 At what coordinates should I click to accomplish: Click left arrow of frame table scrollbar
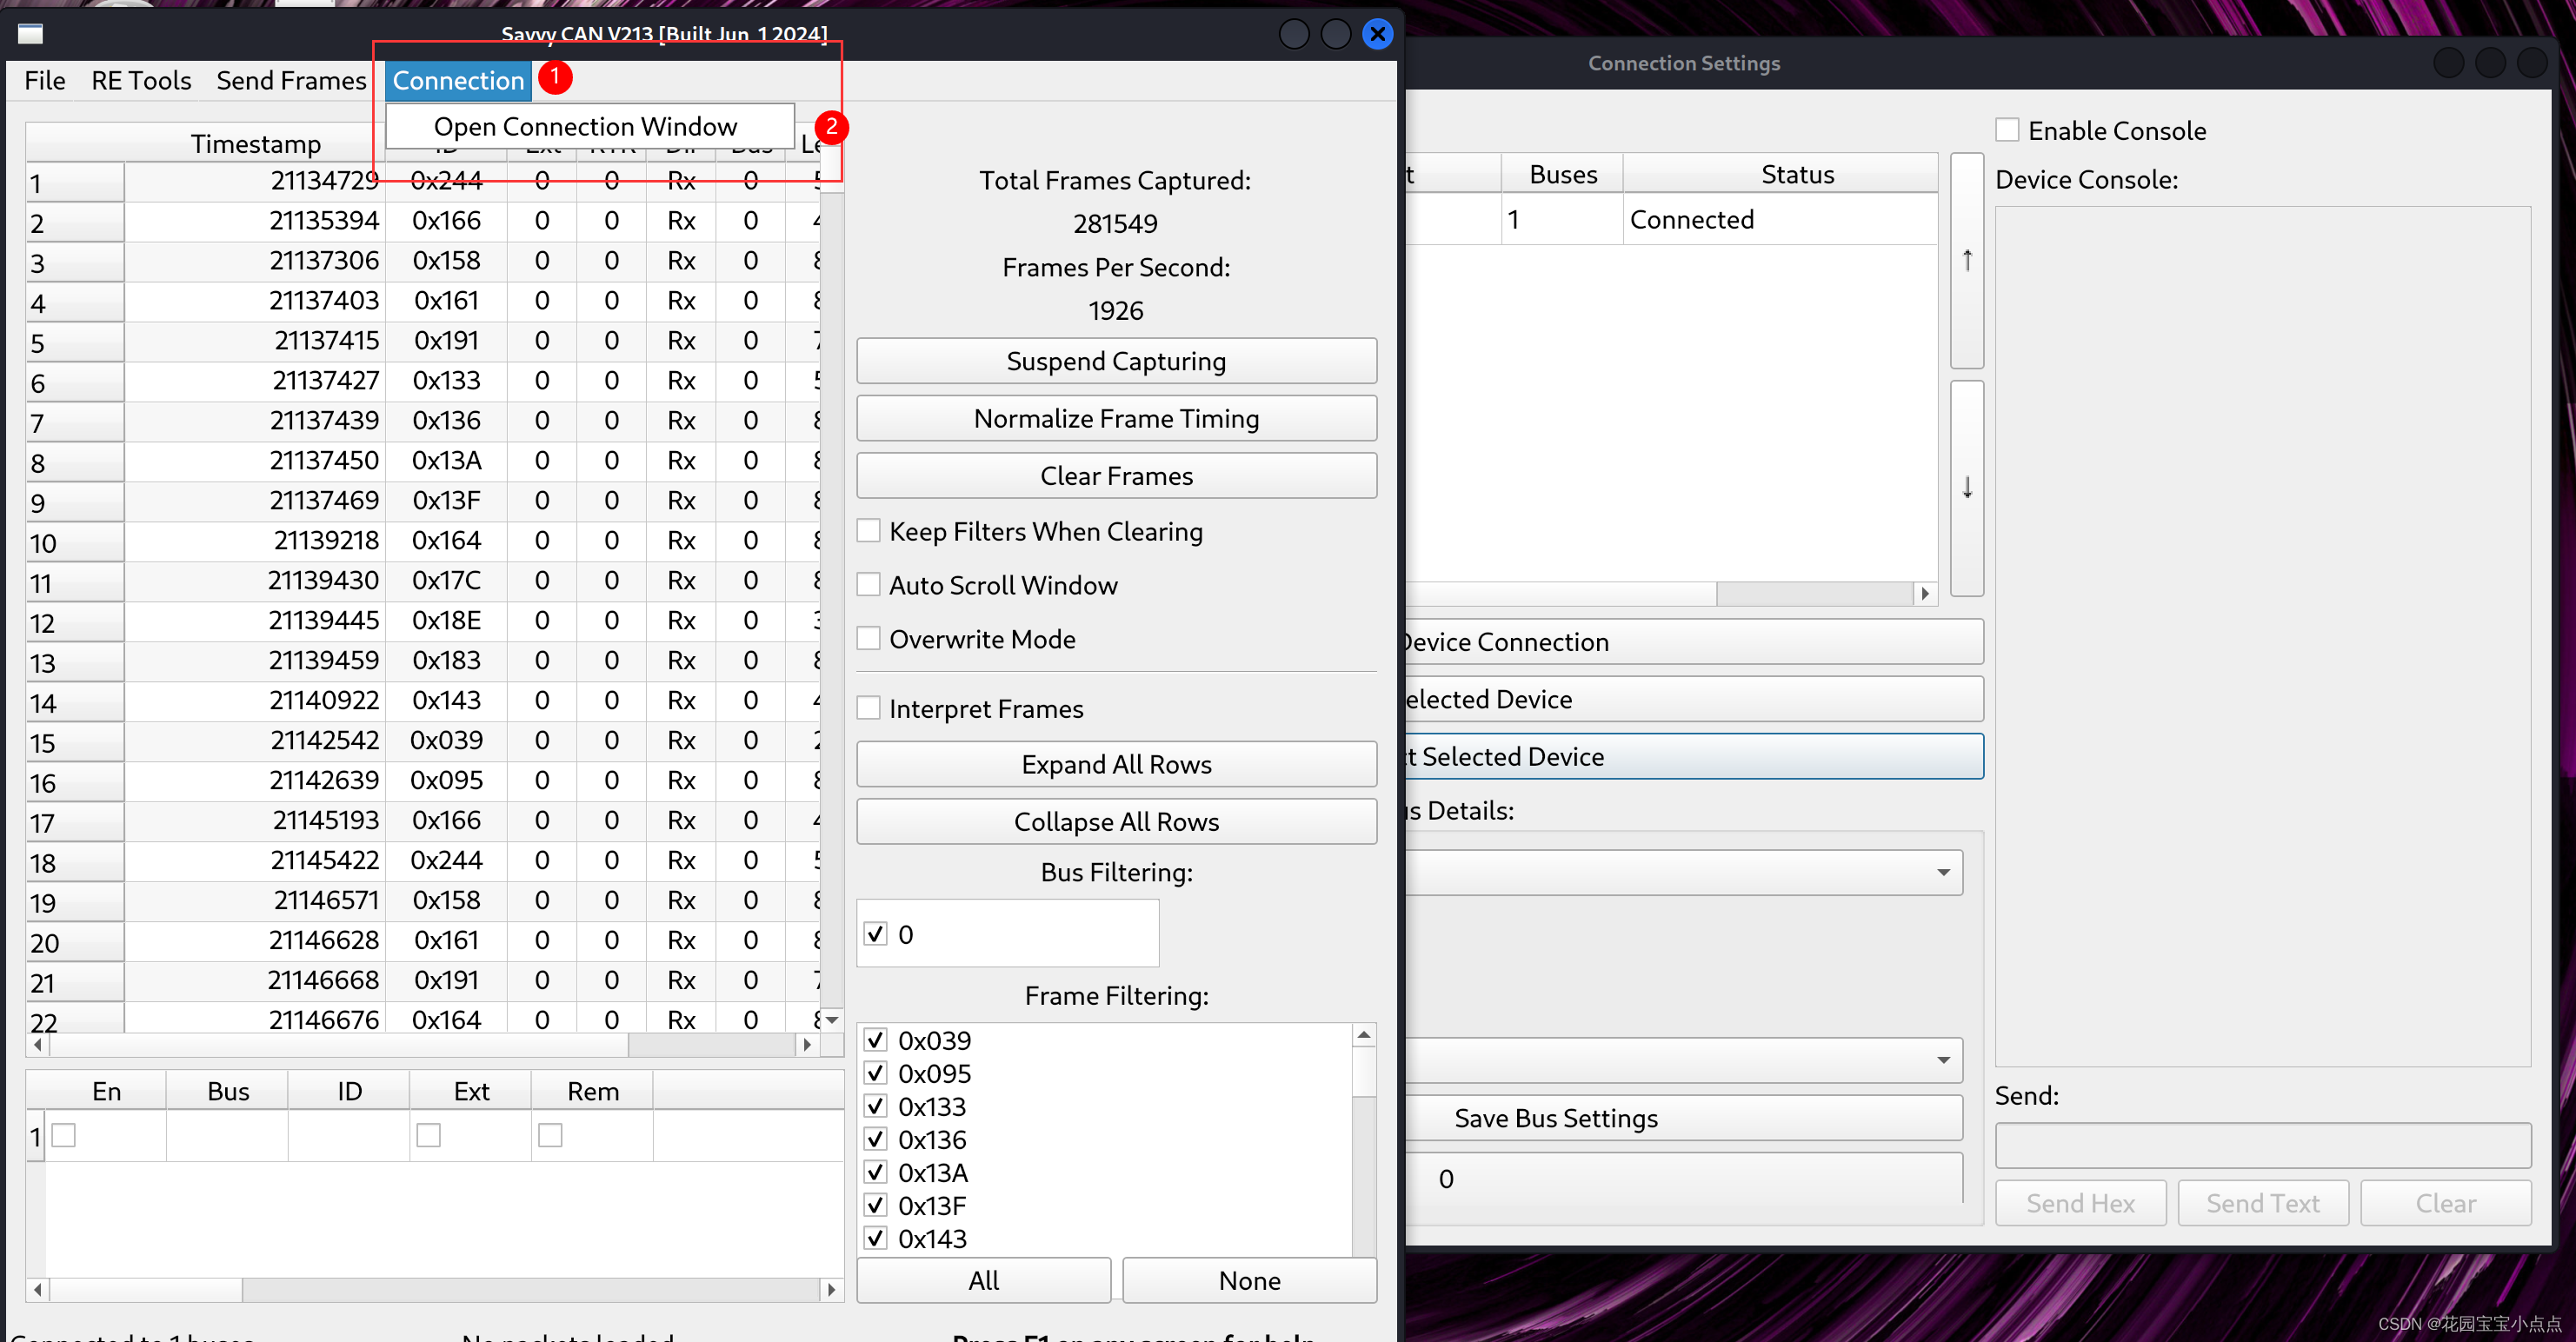pos(38,1045)
